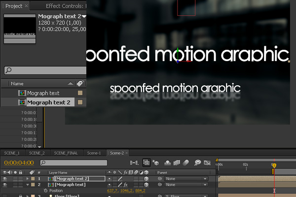Click the parent pick whip for Mograph text 2
Screen dimensions: 296x197
pos(160,178)
